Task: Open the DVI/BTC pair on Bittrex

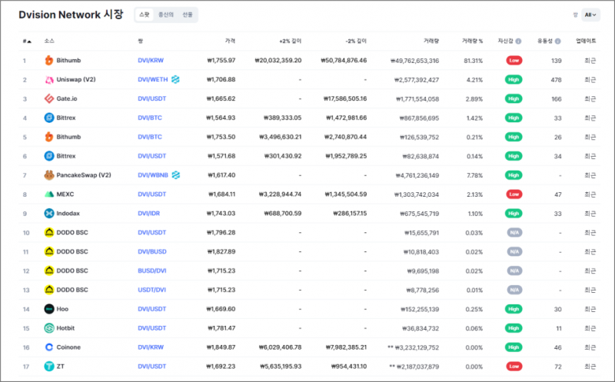Action: 150,118
